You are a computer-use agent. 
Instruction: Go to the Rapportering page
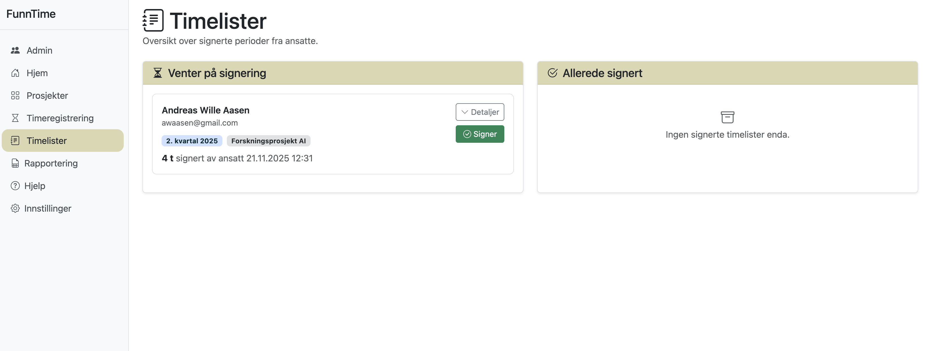(51, 163)
